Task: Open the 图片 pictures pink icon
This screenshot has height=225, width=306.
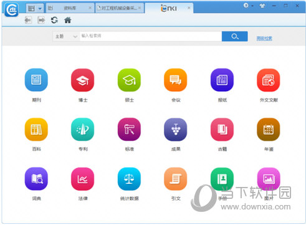Action: pos(269,179)
